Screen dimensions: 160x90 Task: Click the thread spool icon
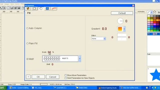tap(154, 12)
